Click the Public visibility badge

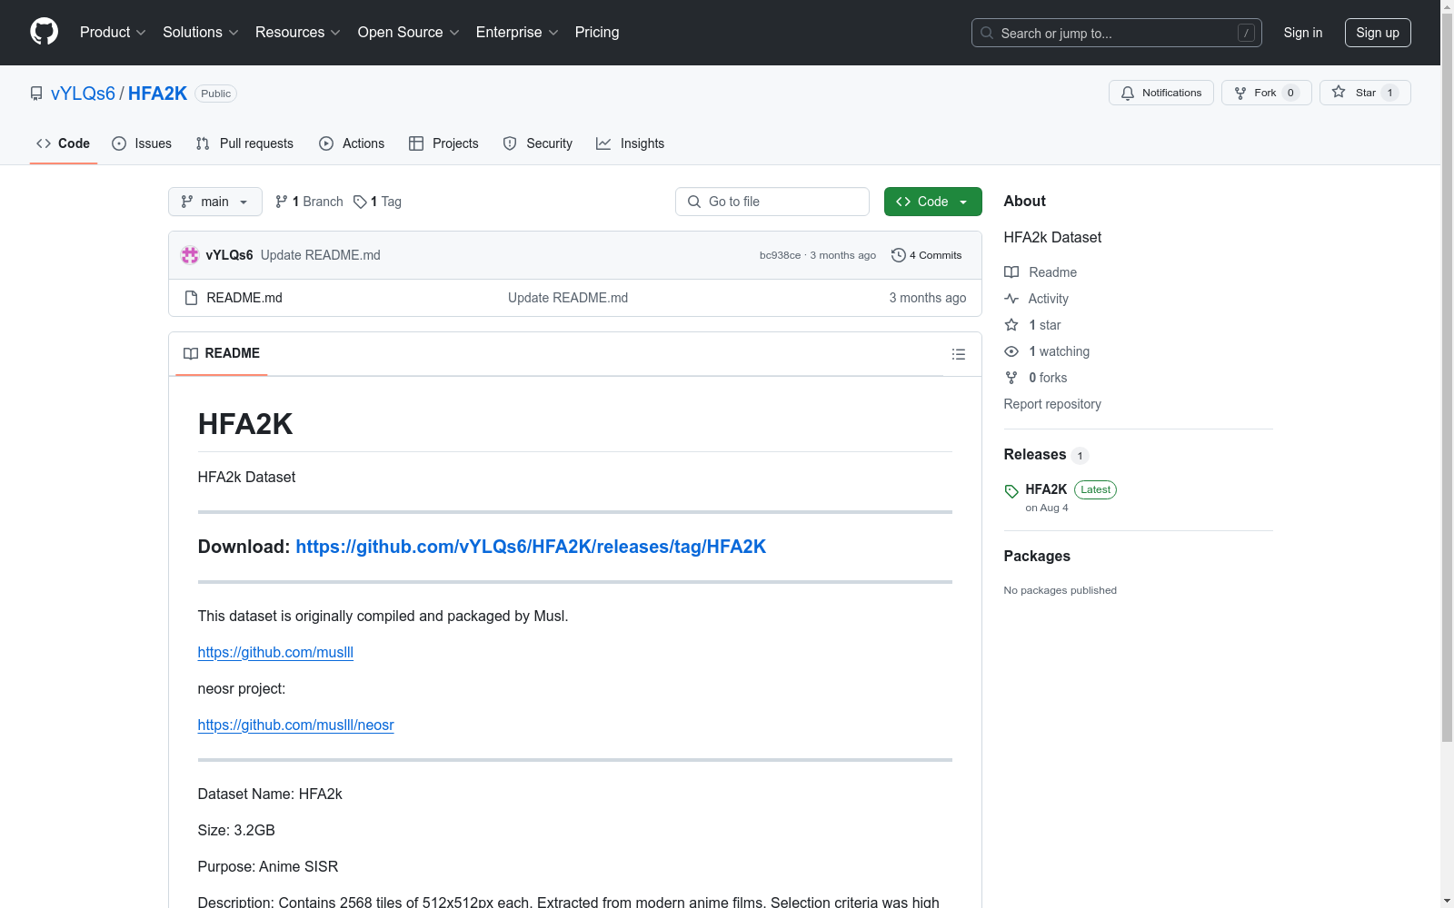[x=216, y=94]
